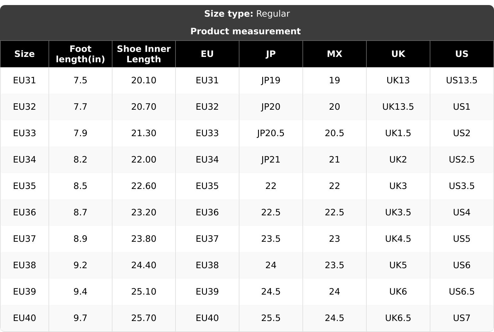Select the JP column header
Image resolution: width=494 pixels, height=332 pixels.
click(x=271, y=54)
